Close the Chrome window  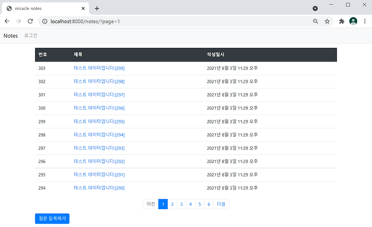point(365,4)
